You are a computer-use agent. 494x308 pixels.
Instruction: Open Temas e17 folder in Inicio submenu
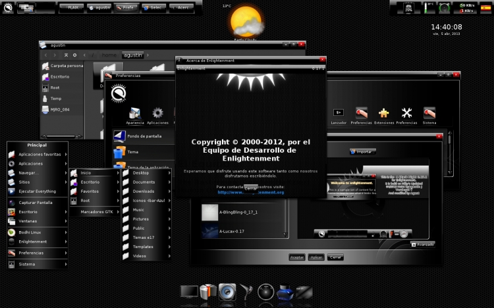coord(147,238)
